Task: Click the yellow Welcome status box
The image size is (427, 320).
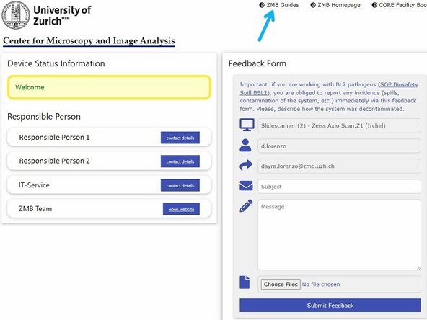Action: [109, 87]
